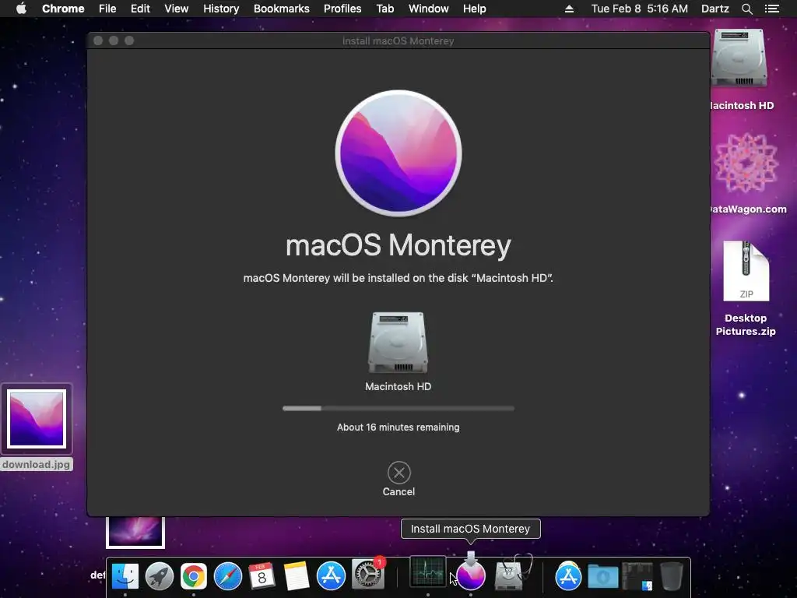Click the macOS Monterey logo image

pos(398,153)
